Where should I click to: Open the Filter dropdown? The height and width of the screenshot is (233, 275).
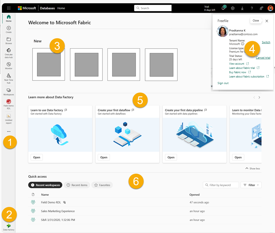pos(251,185)
